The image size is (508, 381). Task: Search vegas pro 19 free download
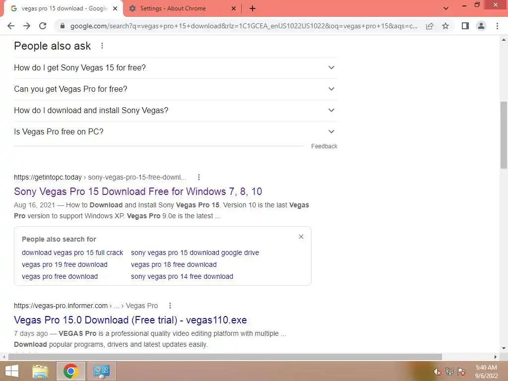65,265
